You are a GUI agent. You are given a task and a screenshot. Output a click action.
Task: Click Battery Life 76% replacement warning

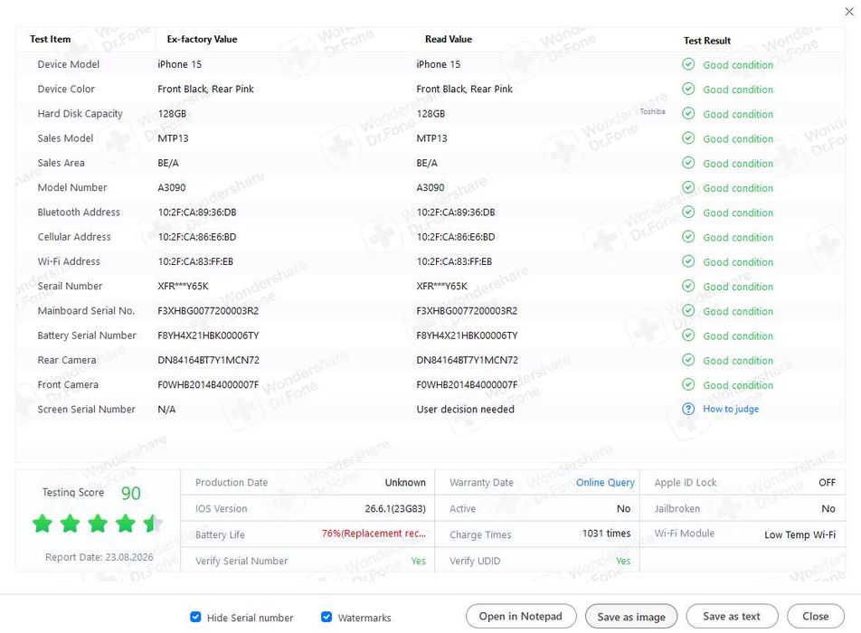pos(374,534)
